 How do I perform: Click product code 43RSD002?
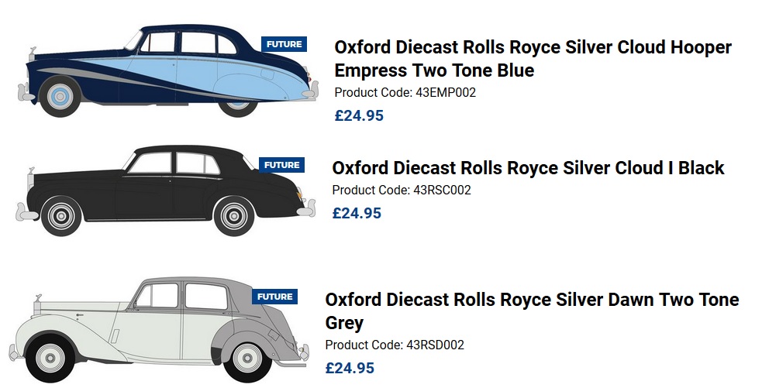click(395, 345)
